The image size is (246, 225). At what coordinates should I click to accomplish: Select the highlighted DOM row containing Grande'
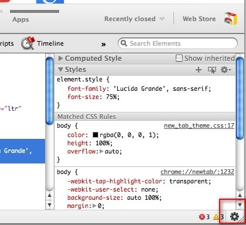click(x=22, y=151)
